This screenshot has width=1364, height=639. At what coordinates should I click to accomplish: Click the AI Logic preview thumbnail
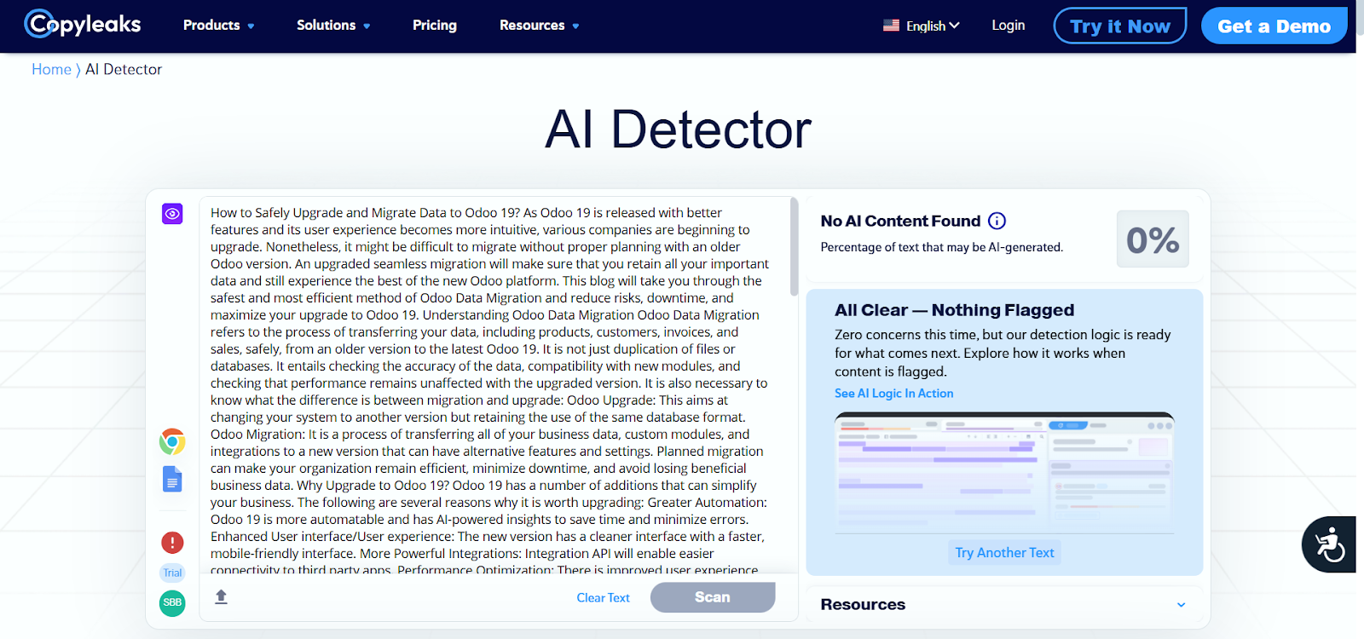pyautogui.click(x=1004, y=471)
